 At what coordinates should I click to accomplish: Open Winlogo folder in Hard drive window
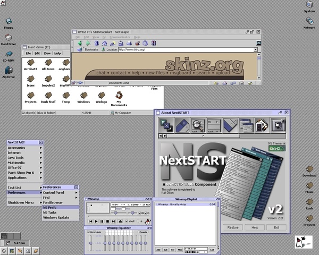point(102,97)
